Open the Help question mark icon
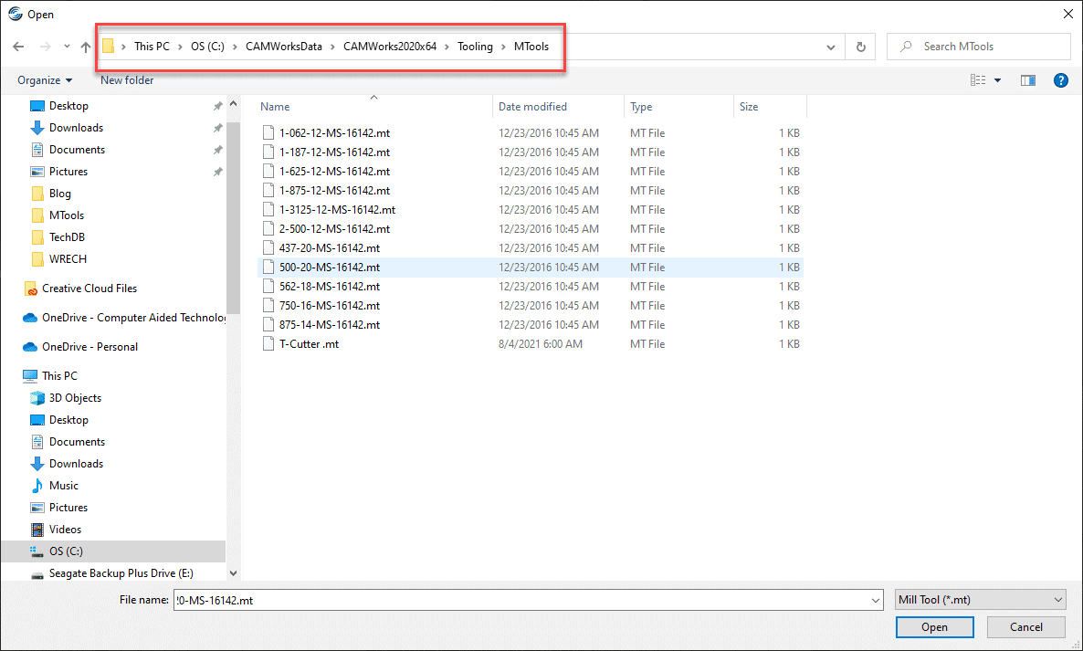This screenshot has width=1083, height=651. (1060, 80)
